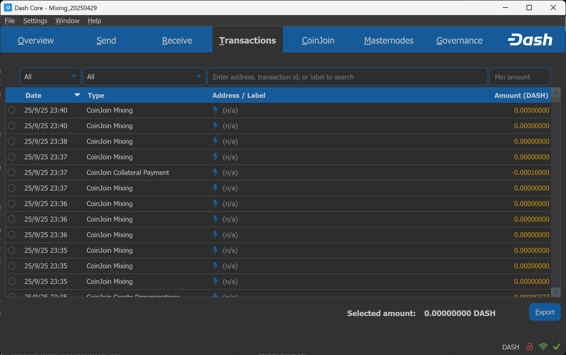566x355 pixels.
Task: Click CoinJoin Mixing text in 23:38 row
Action: pos(109,141)
